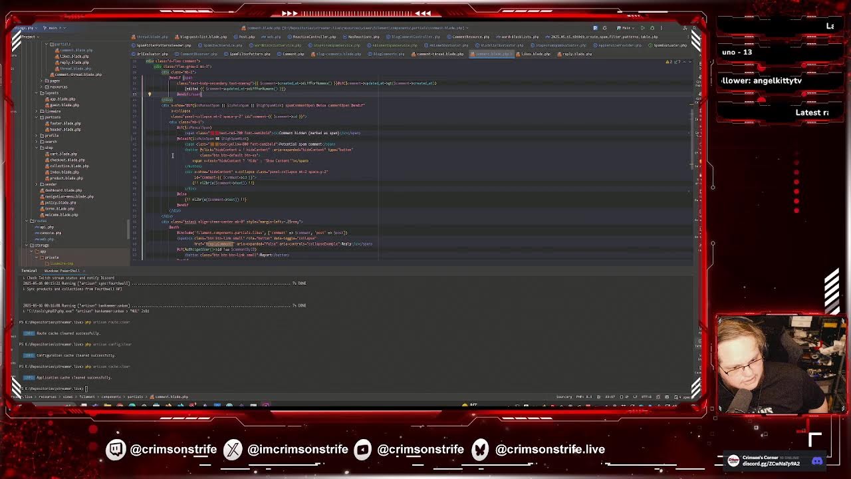Click the blue P plugin icon in the toolbar
This screenshot has height=479, width=851.
(x=595, y=28)
